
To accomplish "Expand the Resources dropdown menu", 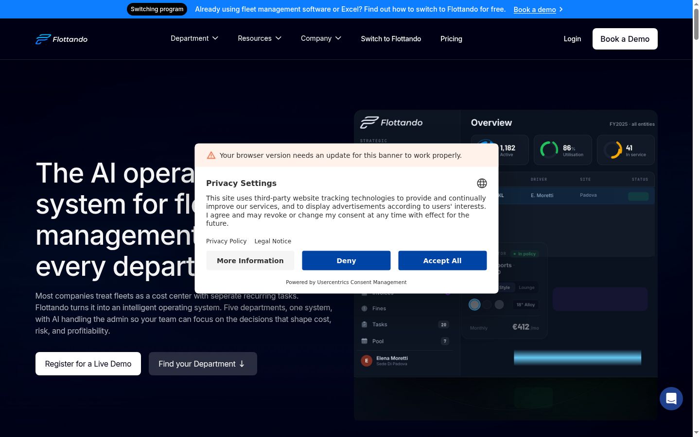I will pos(260,38).
